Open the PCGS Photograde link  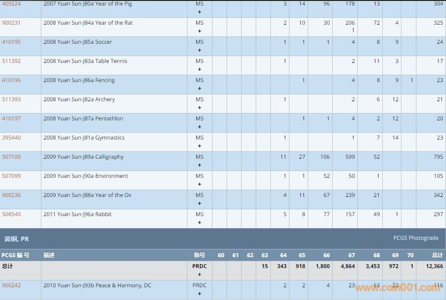point(416,238)
